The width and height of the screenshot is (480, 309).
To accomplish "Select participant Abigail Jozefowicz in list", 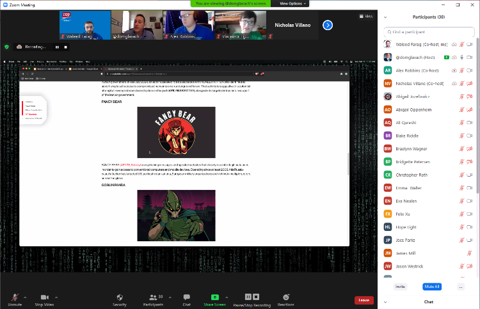I will point(429,97).
